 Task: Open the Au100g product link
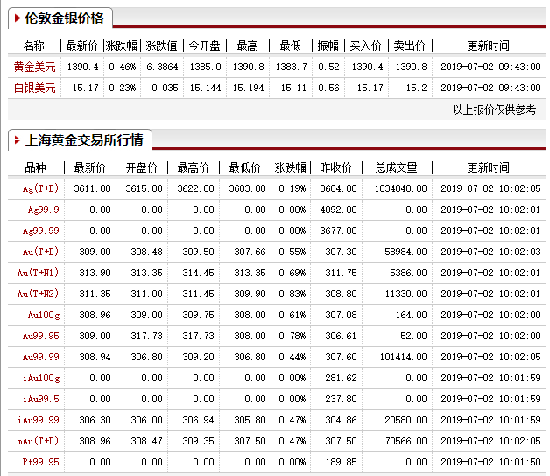(43, 315)
